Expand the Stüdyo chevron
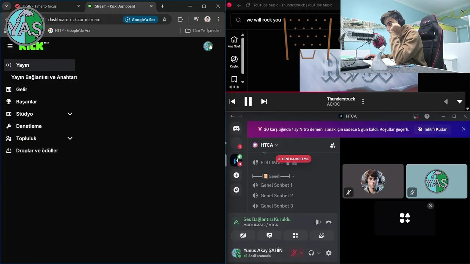Image resolution: width=470 pixels, height=264 pixels. [70, 114]
